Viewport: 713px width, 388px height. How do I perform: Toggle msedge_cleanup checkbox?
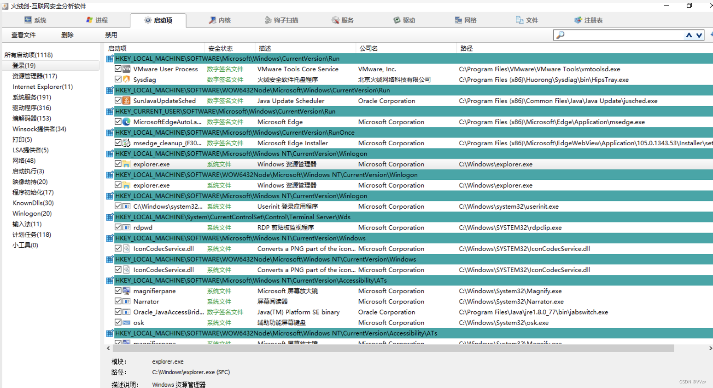pyautogui.click(x=118, y=143)
